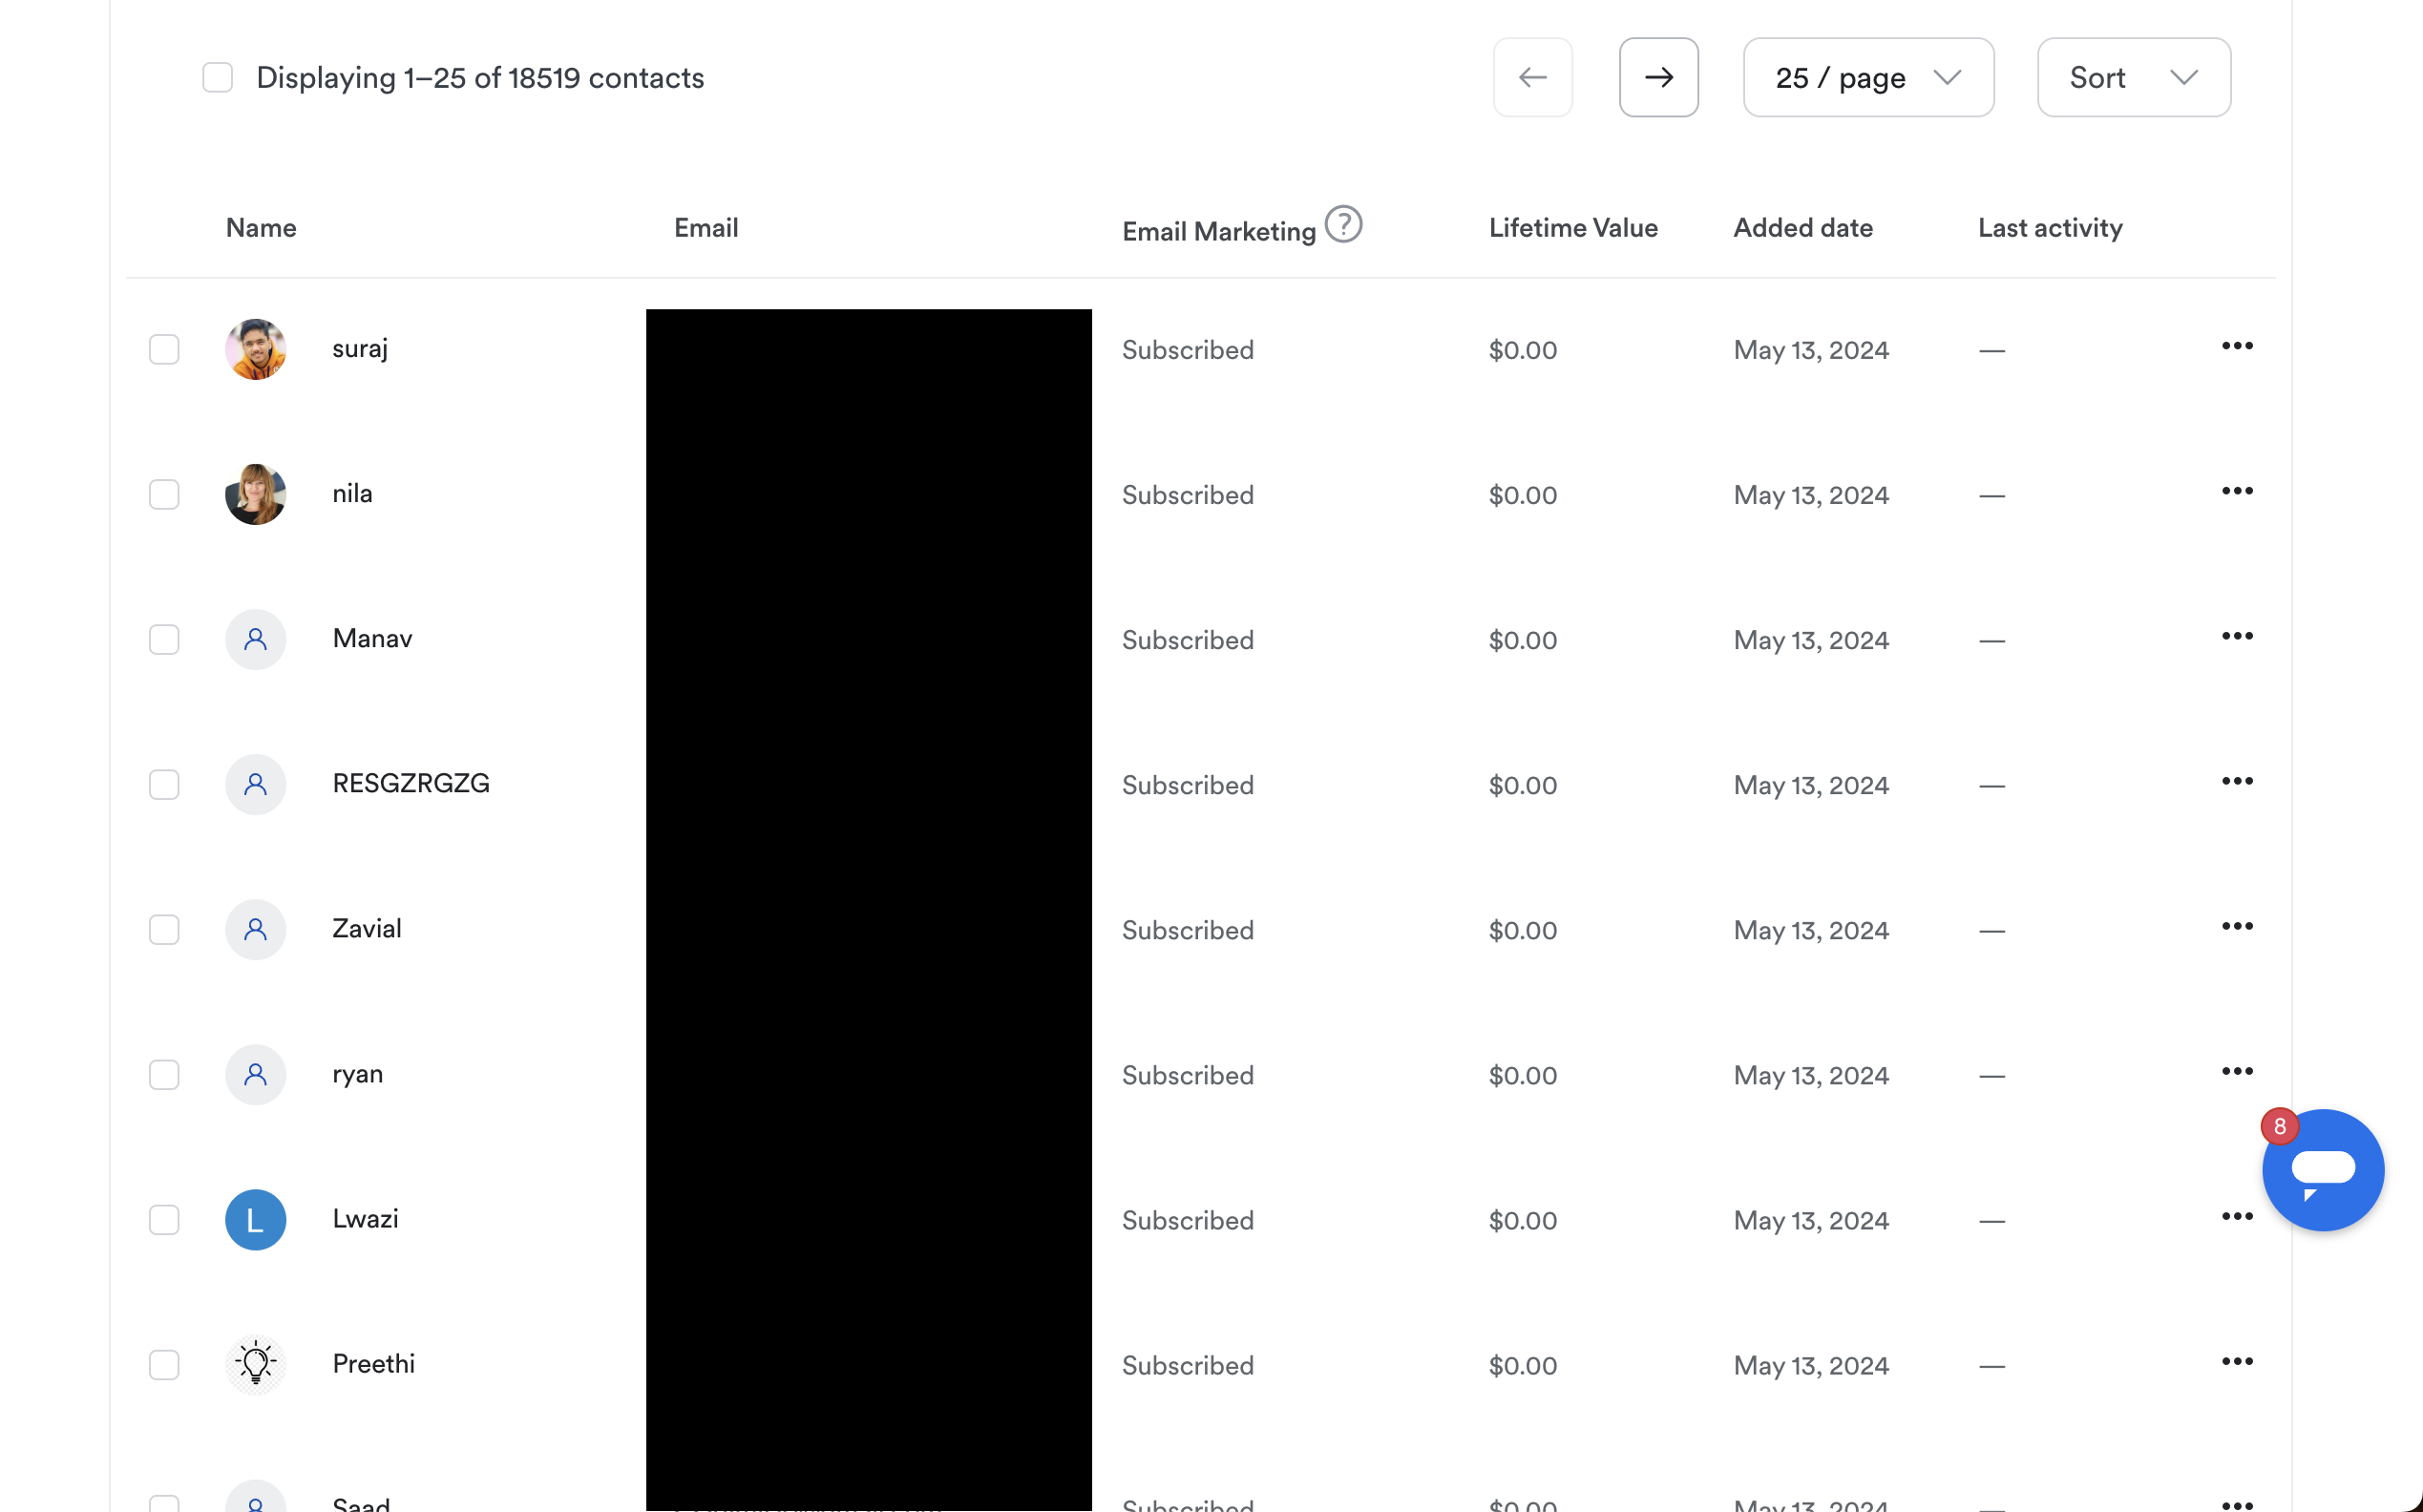Open suraj's contact name link
The height and width of the screenshot is (1512, 2423).
coord(360,349)
